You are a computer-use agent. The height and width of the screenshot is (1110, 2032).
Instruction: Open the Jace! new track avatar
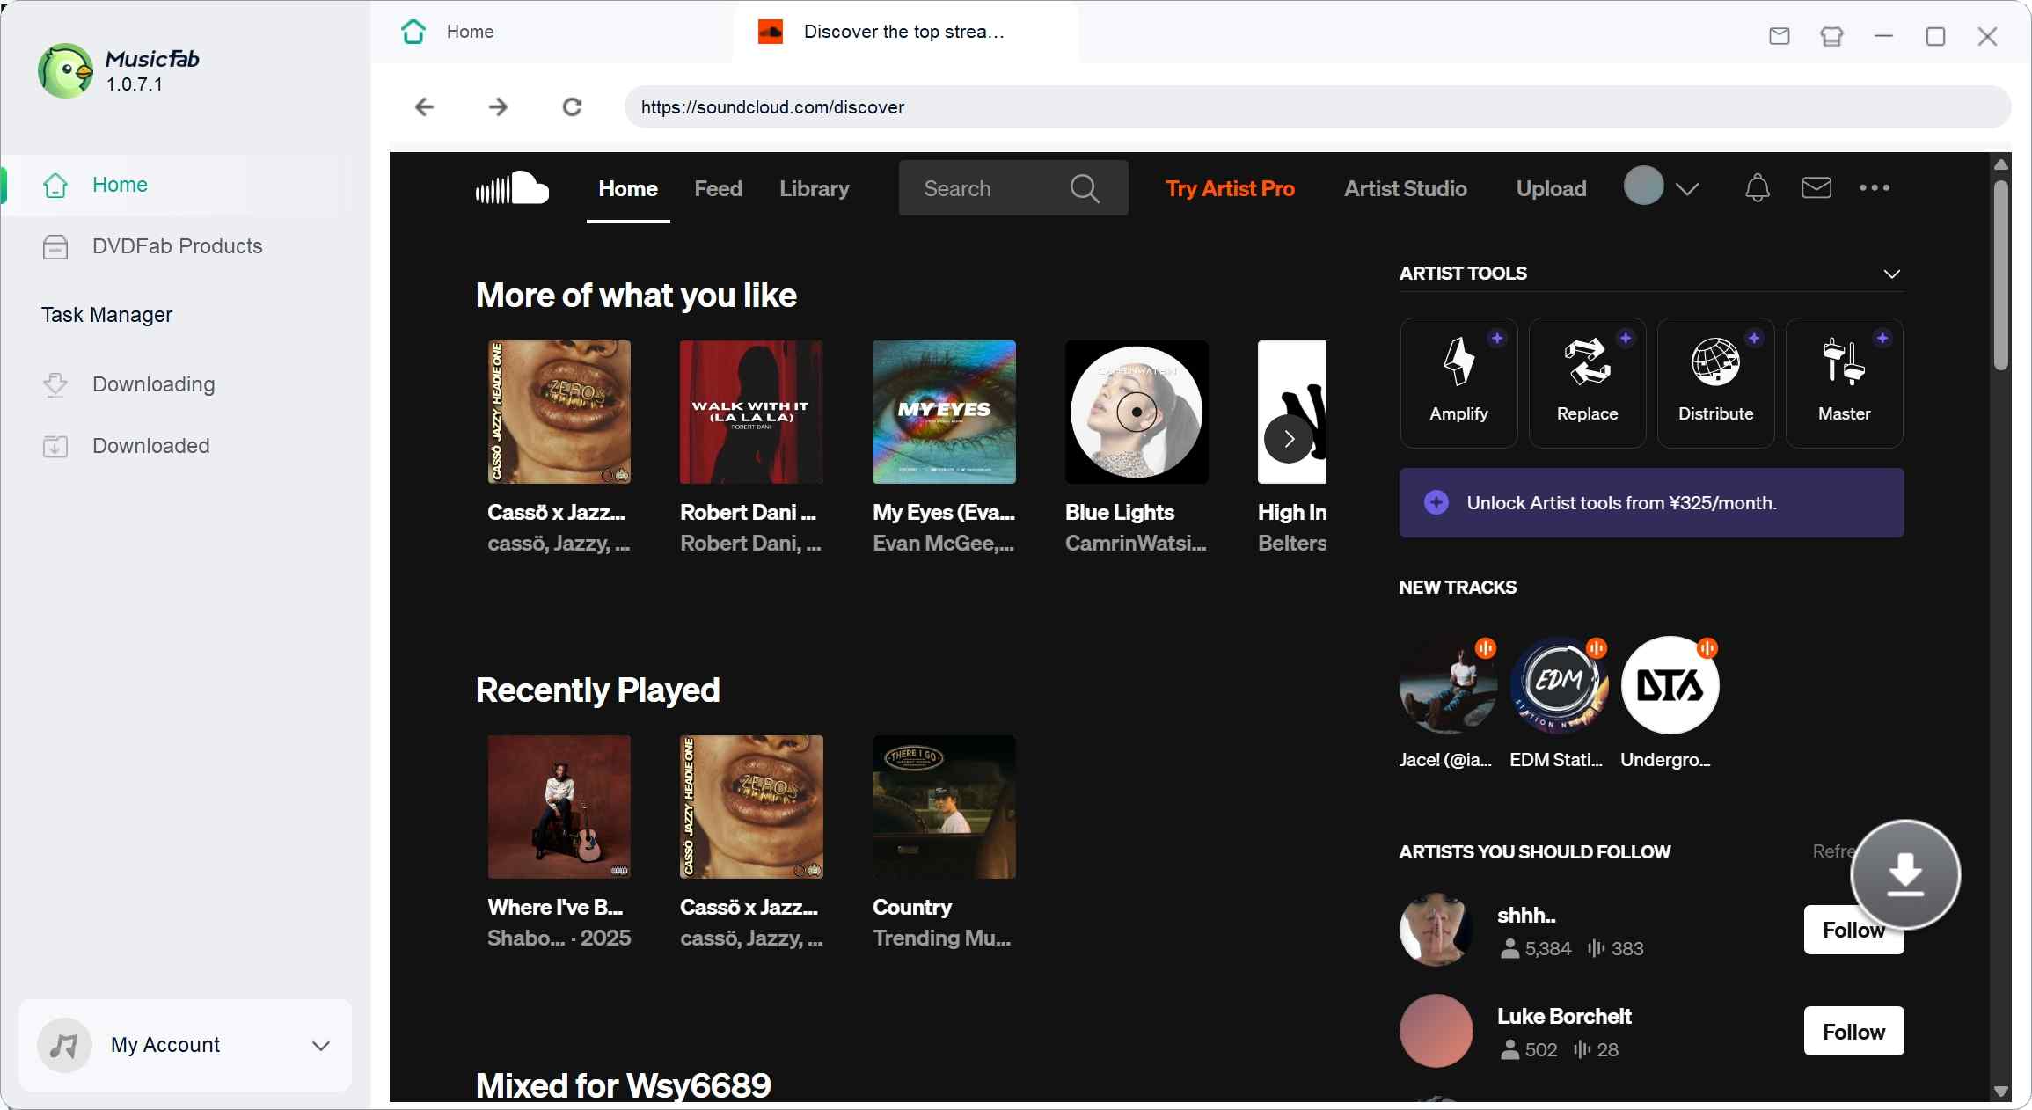pyautogui.click(x=1448, y=684)
